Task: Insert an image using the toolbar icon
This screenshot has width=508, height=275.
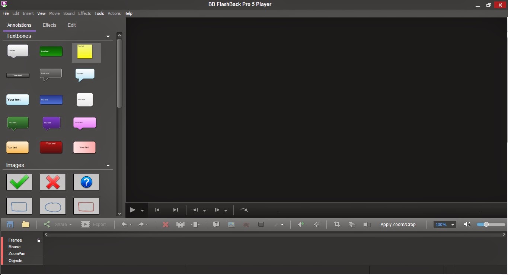Action: [x=231, y=225]
